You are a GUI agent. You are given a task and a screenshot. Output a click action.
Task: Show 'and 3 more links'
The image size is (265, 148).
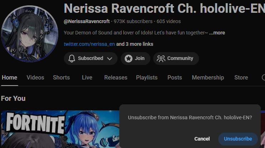coord(135,44)
